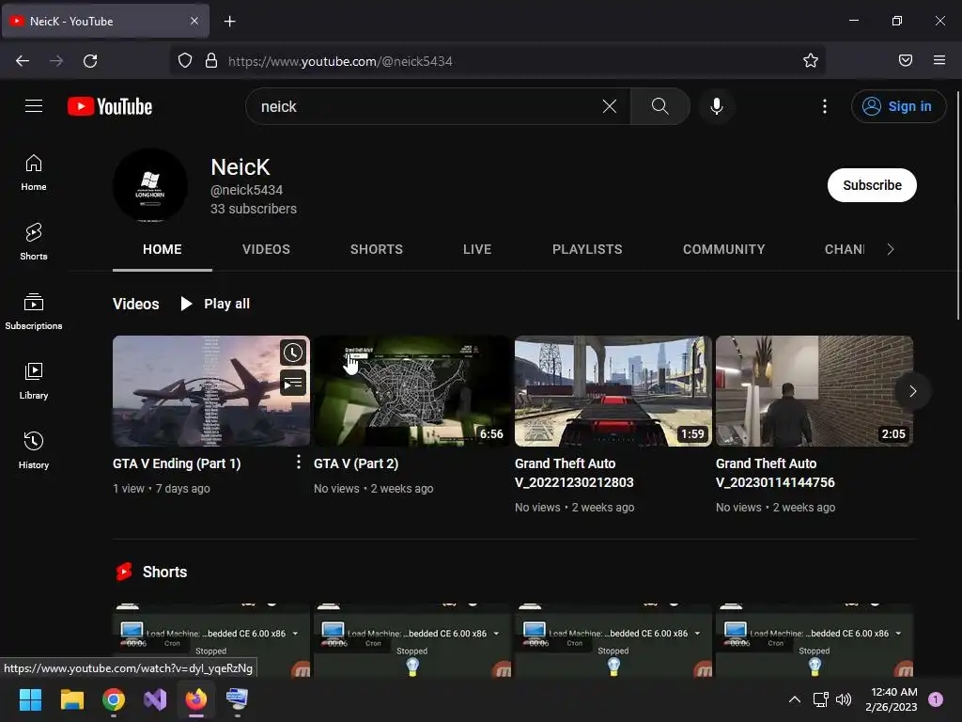Go to Home in sidebar
This screenshot has width=962, height=722.
pyautogui.click(x=34, y=173)
